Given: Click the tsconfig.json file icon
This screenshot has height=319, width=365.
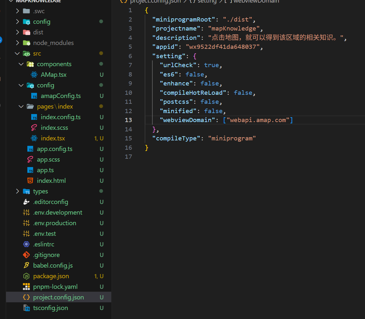Looking at the screenshot, I should [x=27, y=308].
